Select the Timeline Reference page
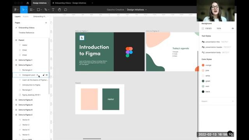The image size is (249, 140). point(26,33)
